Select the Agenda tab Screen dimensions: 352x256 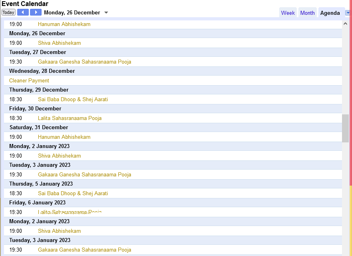[x=330, y=13]
